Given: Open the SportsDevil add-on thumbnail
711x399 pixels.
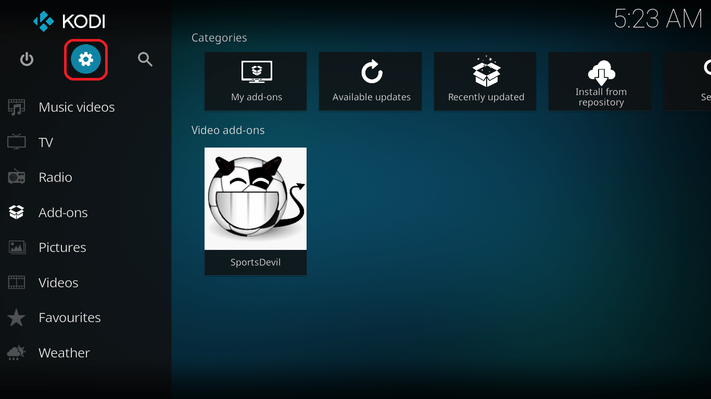Looking at the screenshot, I should tap(256, 198).
